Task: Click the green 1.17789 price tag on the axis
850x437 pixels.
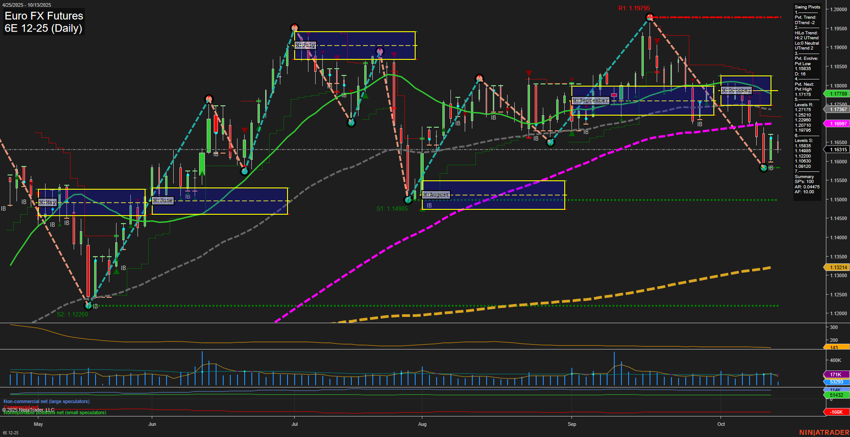Action: pyautogui.click(x=839, y=94)
